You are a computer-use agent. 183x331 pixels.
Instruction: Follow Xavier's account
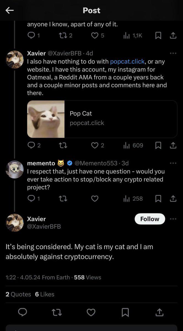point(150,219)
